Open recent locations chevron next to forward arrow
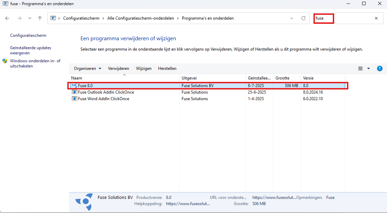The height and width of the screenshot is (213, 387). (30, 18)
